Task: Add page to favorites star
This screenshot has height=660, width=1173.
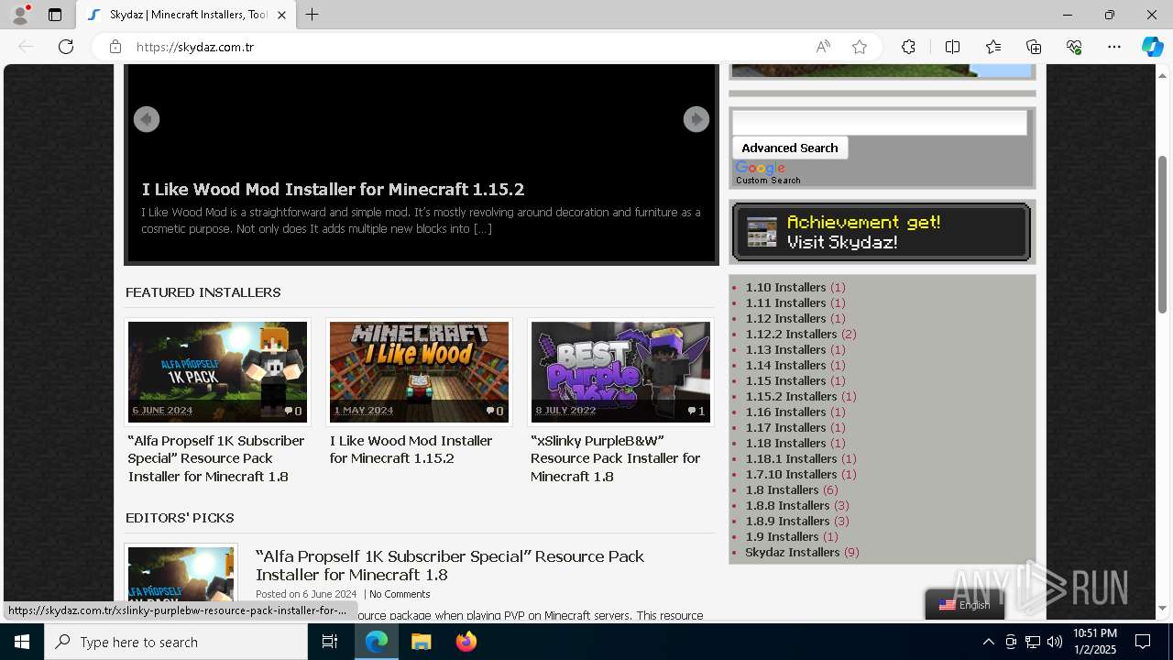Action: tap(860, 47)
